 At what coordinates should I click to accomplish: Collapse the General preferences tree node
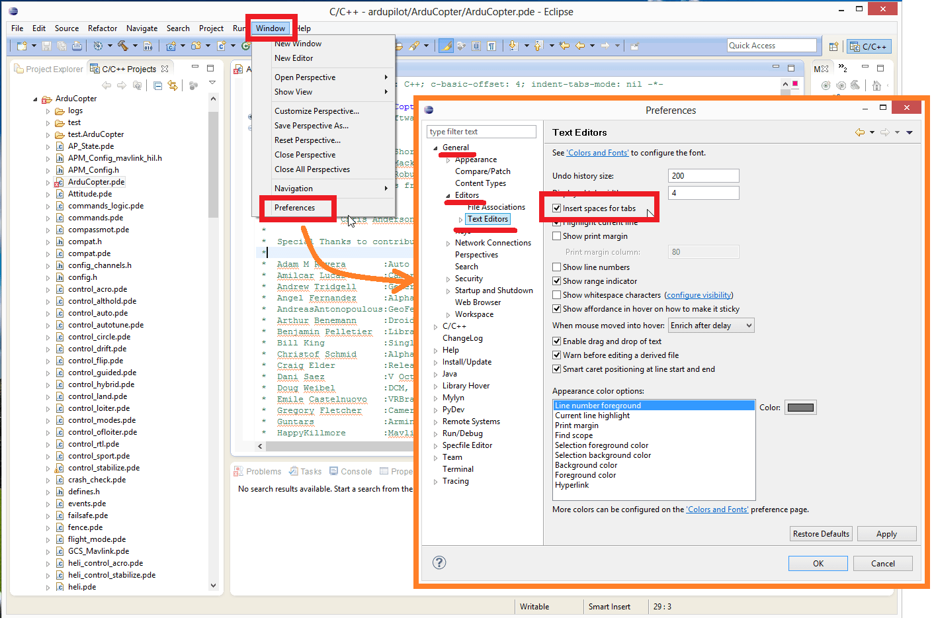(434, 147)
